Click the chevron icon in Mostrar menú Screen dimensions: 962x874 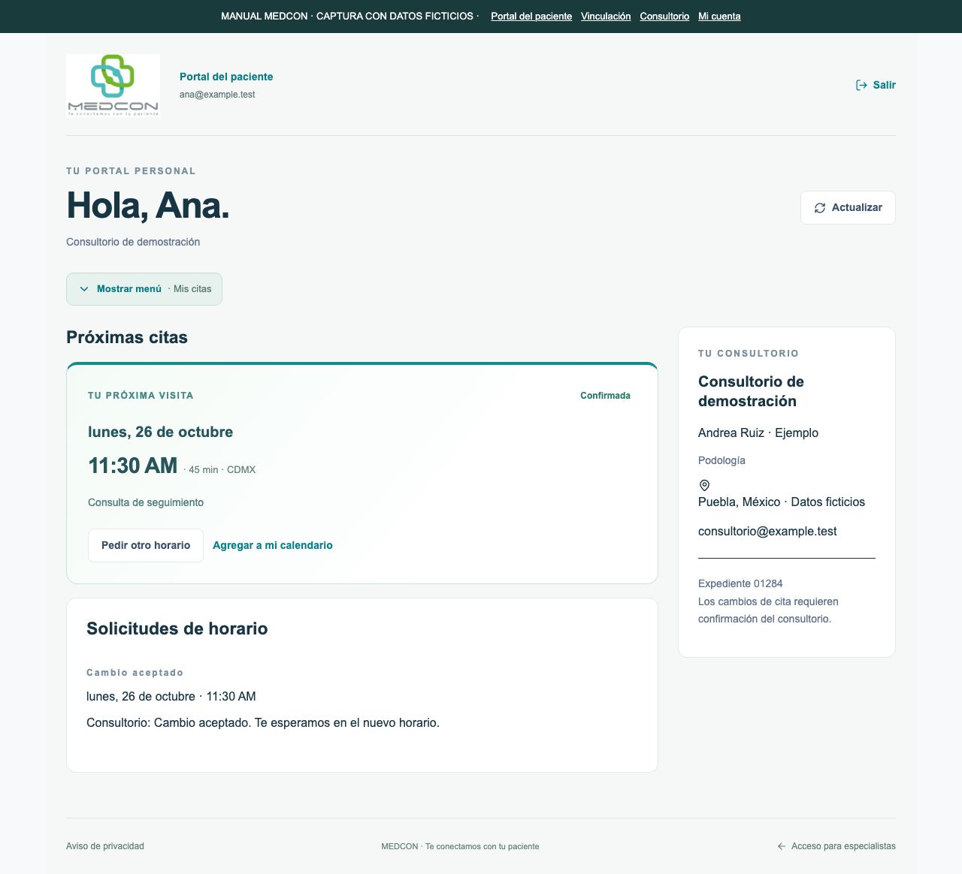click(x=84, y=289)
